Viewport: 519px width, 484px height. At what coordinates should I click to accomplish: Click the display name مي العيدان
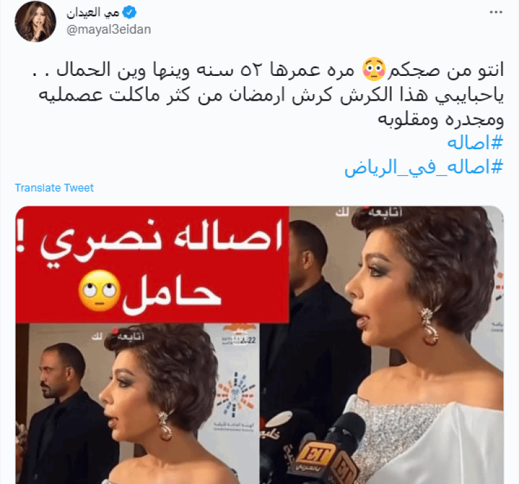point(93,12)
